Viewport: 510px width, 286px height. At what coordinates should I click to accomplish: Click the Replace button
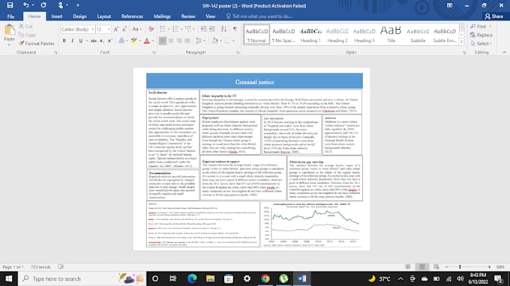pyautogui.click(x=481, y=34)
